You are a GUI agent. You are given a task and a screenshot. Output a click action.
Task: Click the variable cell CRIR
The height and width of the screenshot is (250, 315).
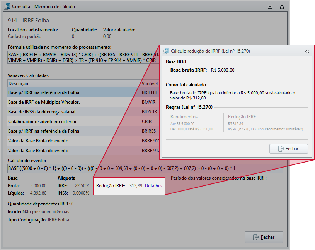[146, 121]
